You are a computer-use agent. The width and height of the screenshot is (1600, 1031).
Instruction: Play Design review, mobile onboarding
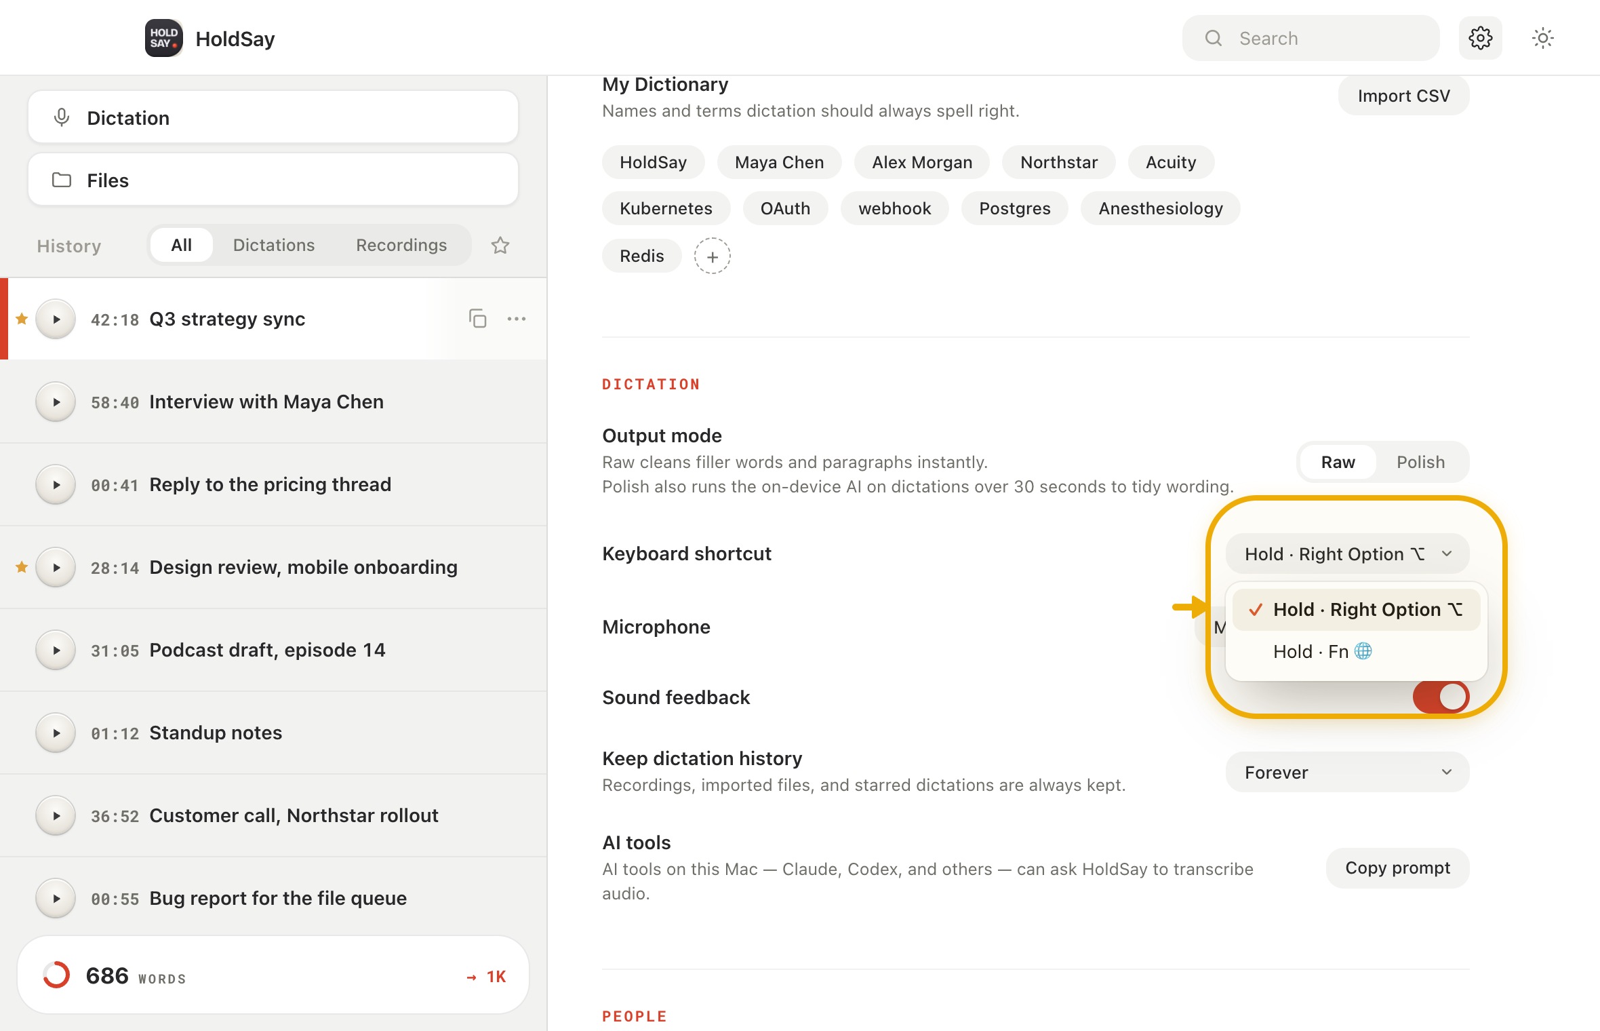coord(56,567)
